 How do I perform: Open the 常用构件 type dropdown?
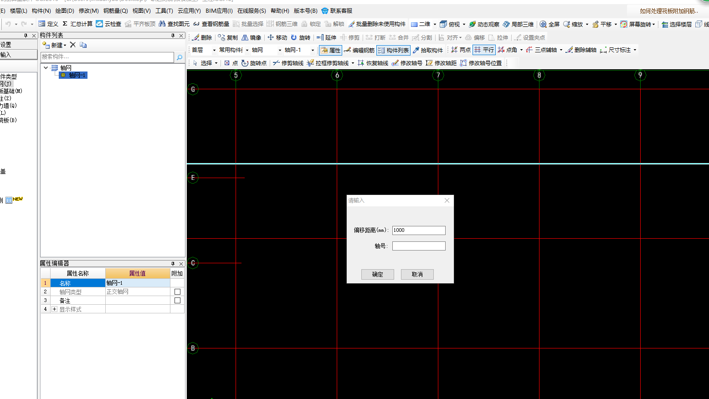point(247,50)
